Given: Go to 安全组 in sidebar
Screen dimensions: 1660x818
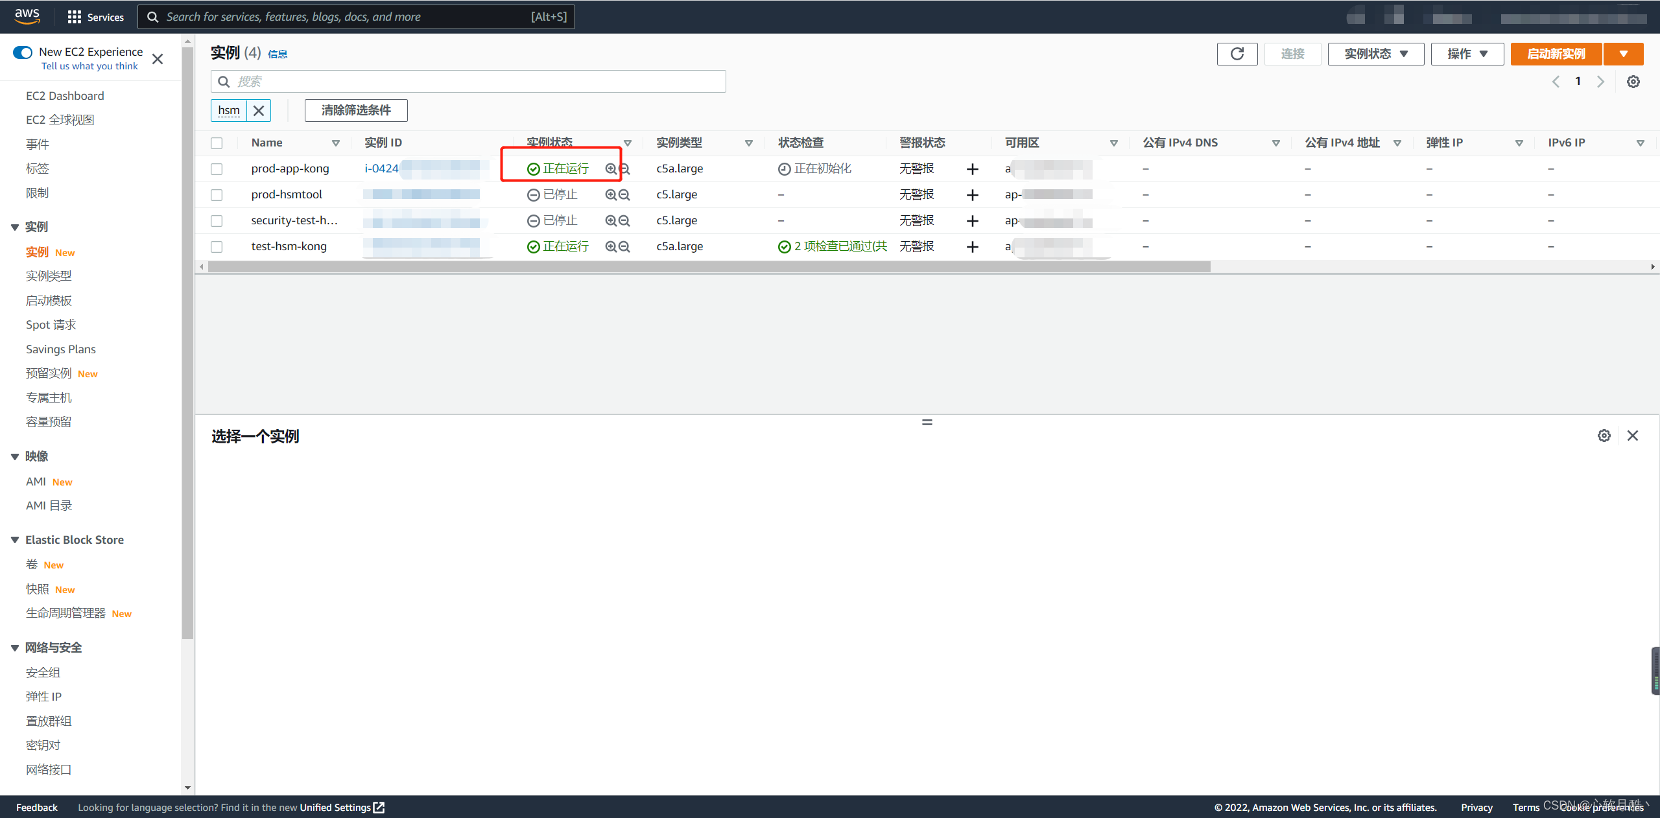Looking at the screenshot, I should click(43, 672).
